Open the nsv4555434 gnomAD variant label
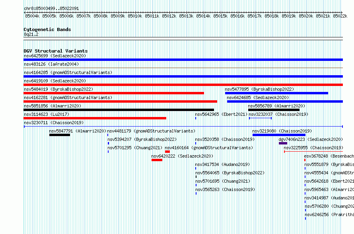 (329, 173)
